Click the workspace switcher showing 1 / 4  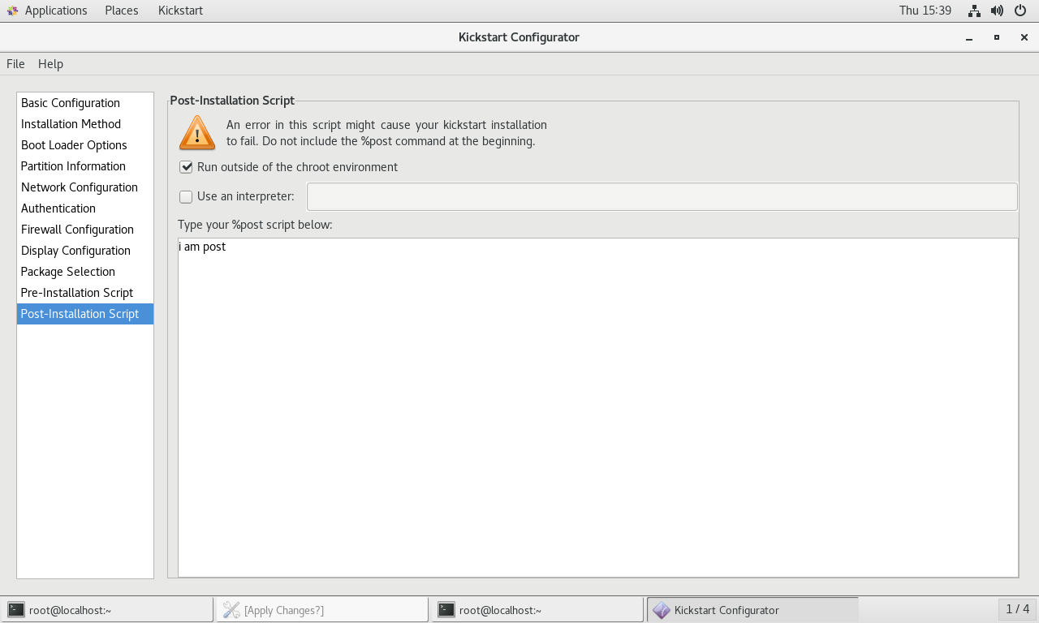[x=1017, y=609]
